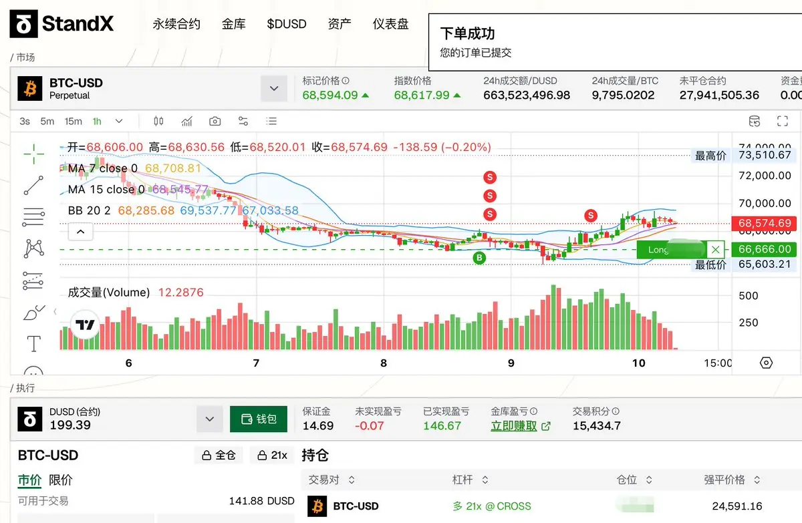Click the Bitcoin icon beside BTC-USD Perpetual
This screenshot has height=523, width=802.
click(29, 88)
